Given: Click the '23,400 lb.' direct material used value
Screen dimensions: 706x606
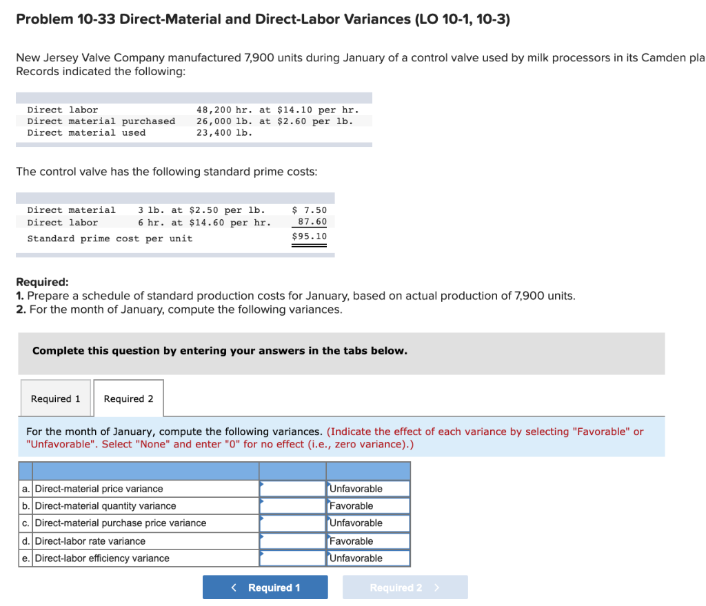Looking at the screenshot, I should 224,133.
